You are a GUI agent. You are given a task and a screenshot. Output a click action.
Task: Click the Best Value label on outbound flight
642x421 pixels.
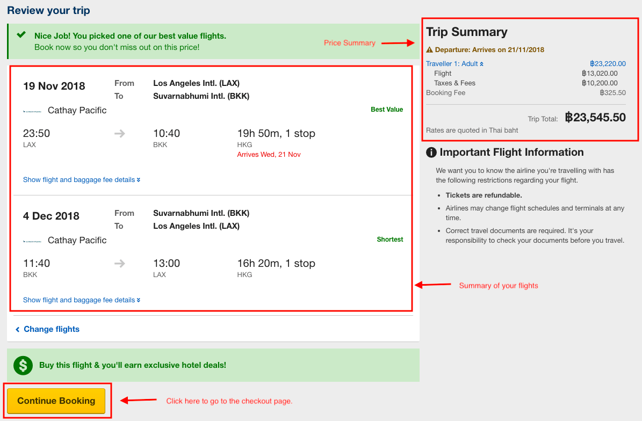(387, 110)
